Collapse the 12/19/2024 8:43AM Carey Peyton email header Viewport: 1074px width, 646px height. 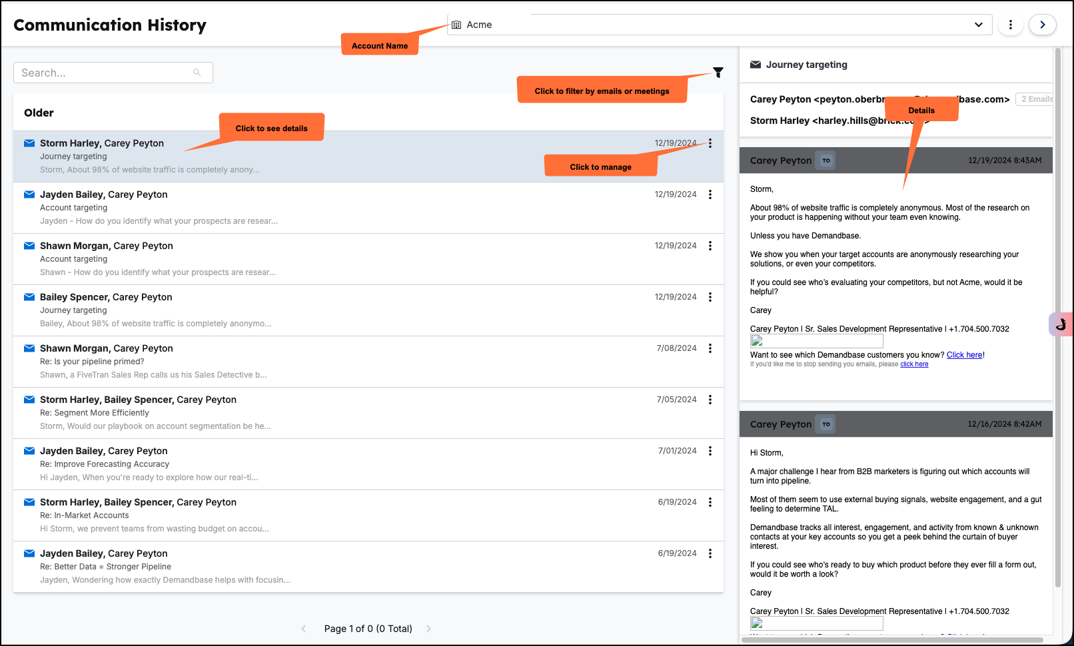pyautogui.click(x=896, y=161)
